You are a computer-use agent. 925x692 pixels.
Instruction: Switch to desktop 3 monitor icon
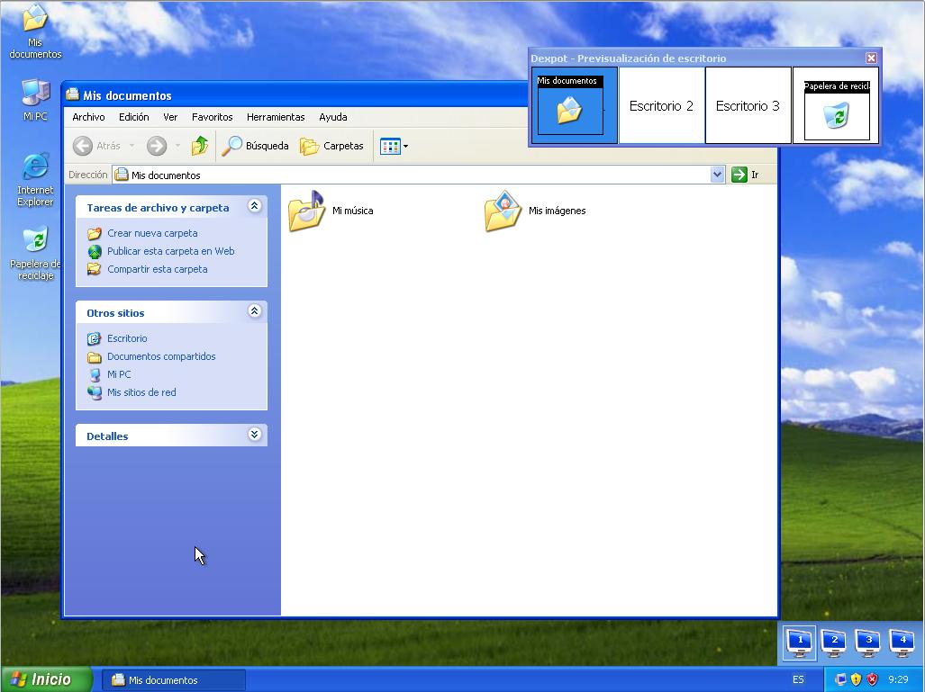(868, 643)
